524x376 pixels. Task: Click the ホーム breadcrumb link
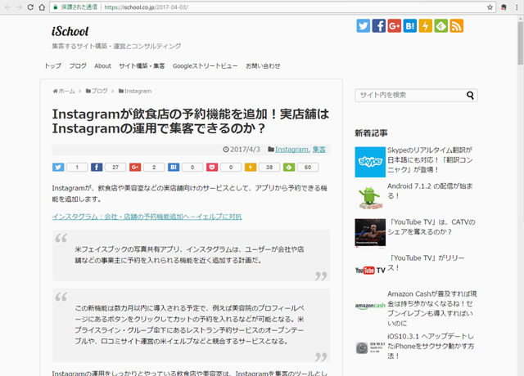click(64, 91)
